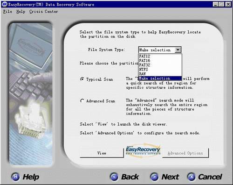The image size is (233, 185).
Task: Click the 'Help' text at bottom left
Action: point(31,177)
